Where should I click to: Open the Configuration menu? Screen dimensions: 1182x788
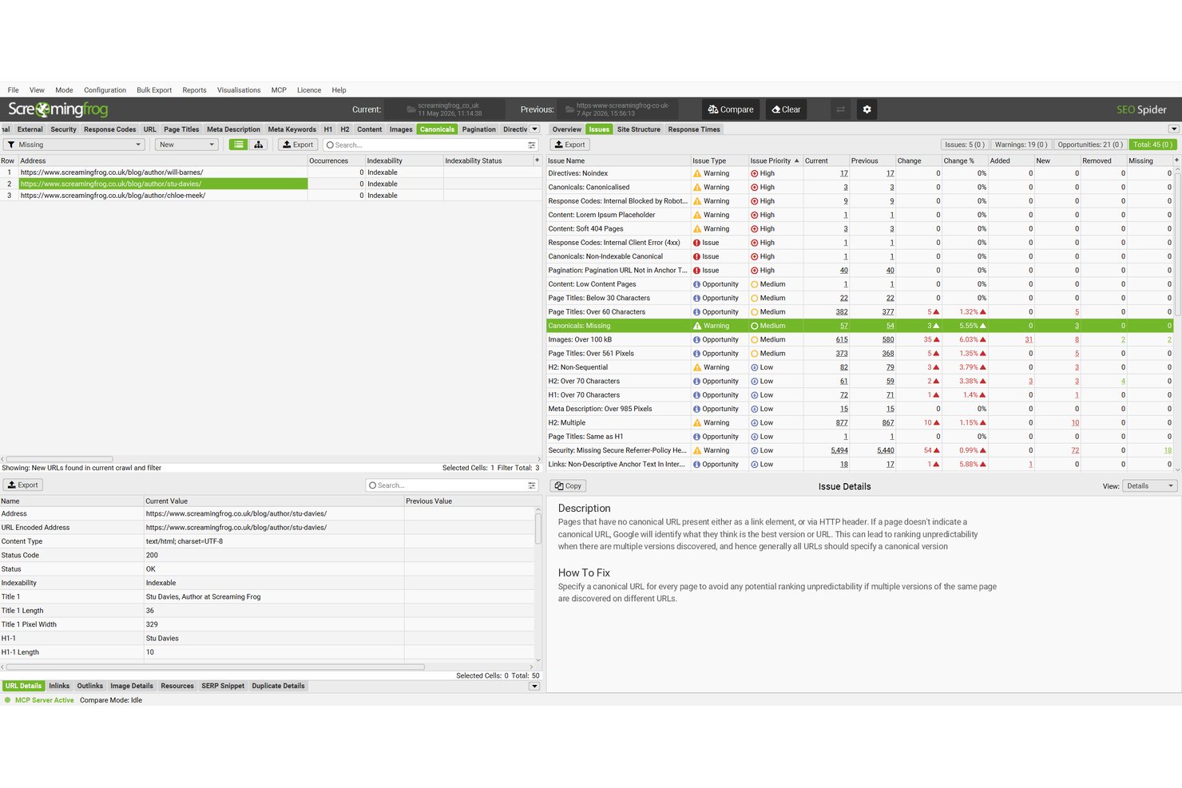pyautogui.click(x=105, y=90)
